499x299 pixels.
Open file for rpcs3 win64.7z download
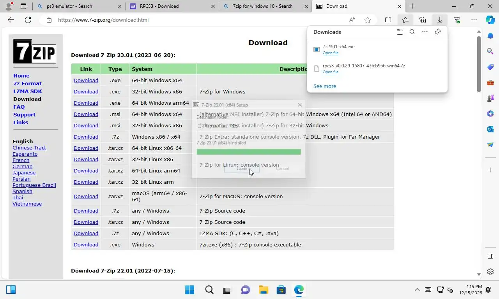click(x=330, y=72)
